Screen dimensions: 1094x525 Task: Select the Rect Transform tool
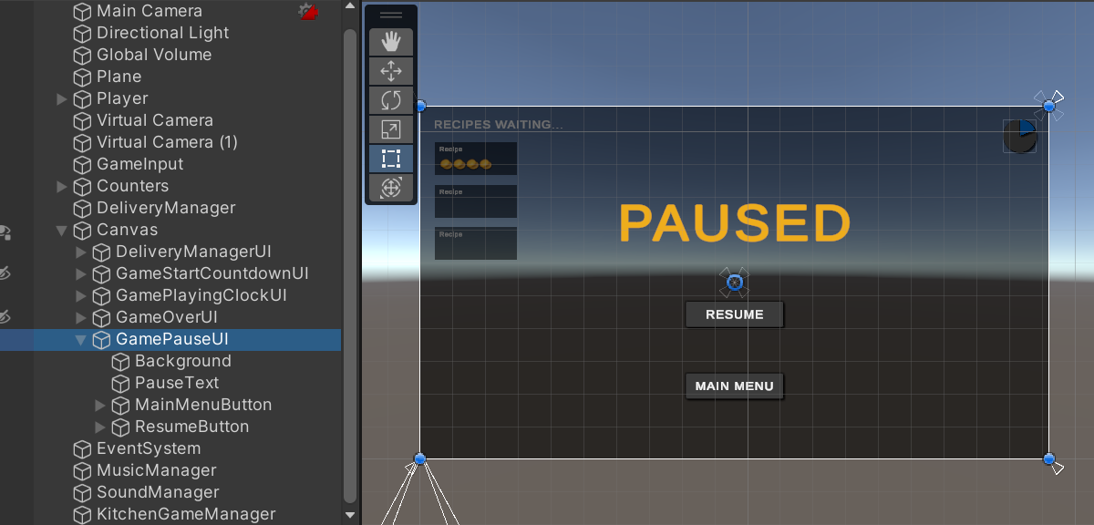click(x=390, y=159)
